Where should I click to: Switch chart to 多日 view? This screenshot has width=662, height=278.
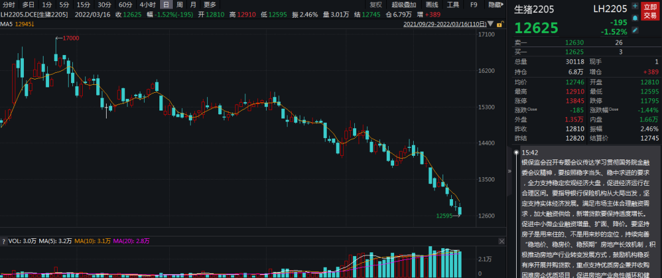tap(28, 5)
